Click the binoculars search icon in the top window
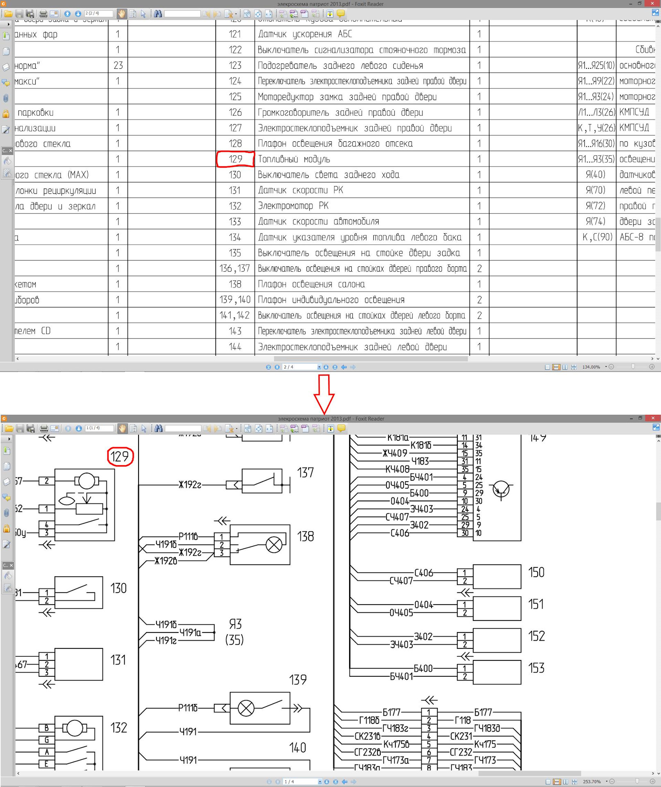The image size is (661, 787). (x=158, y=14)
